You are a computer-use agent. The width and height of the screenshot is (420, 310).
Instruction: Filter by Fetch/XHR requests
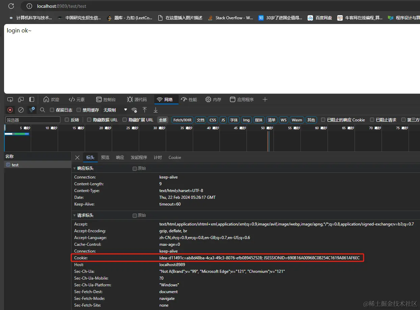pyautogui.click(x=182, y=120)
